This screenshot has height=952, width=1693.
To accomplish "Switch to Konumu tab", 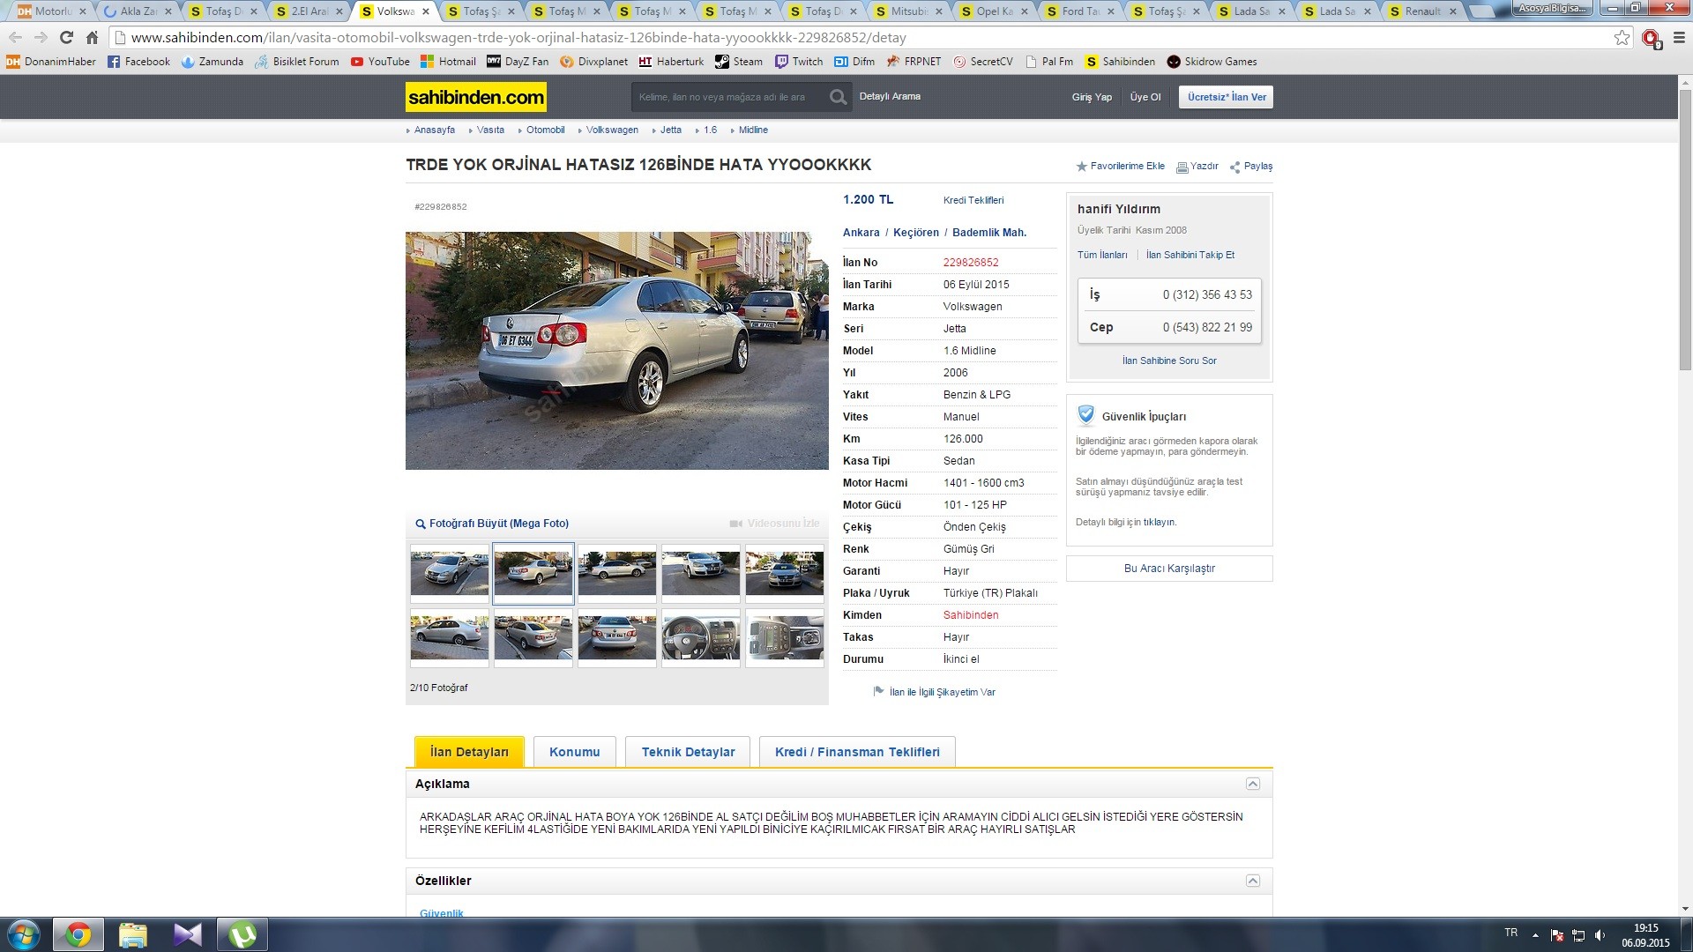I will point(575,752).
